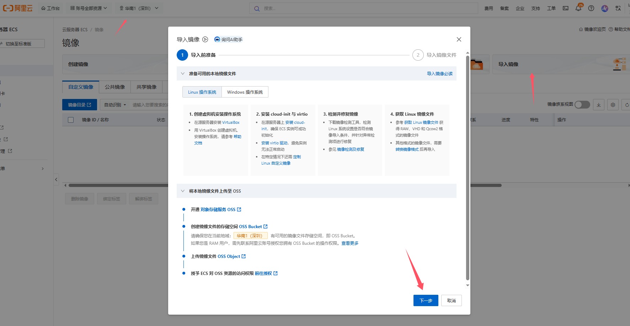Open the 获取 Linux 镜像文件 link

pyautogui.click(x=421, y=122)
